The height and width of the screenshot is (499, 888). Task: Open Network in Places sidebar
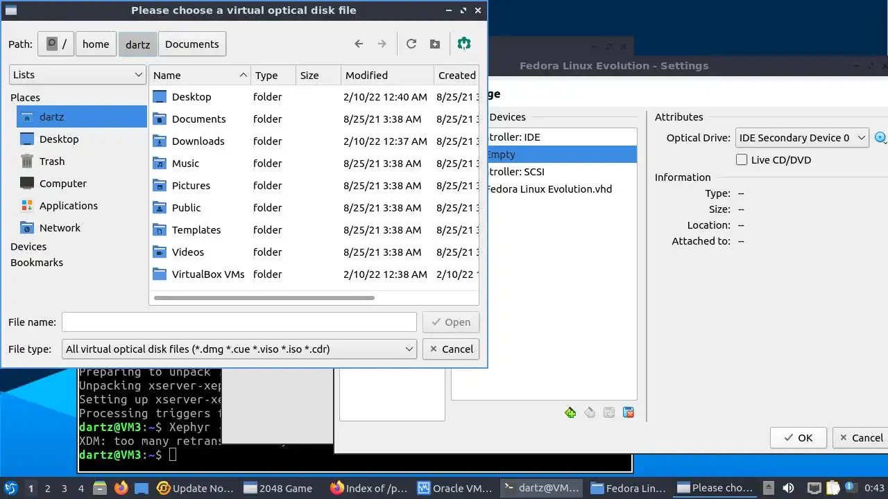[82, 227]
